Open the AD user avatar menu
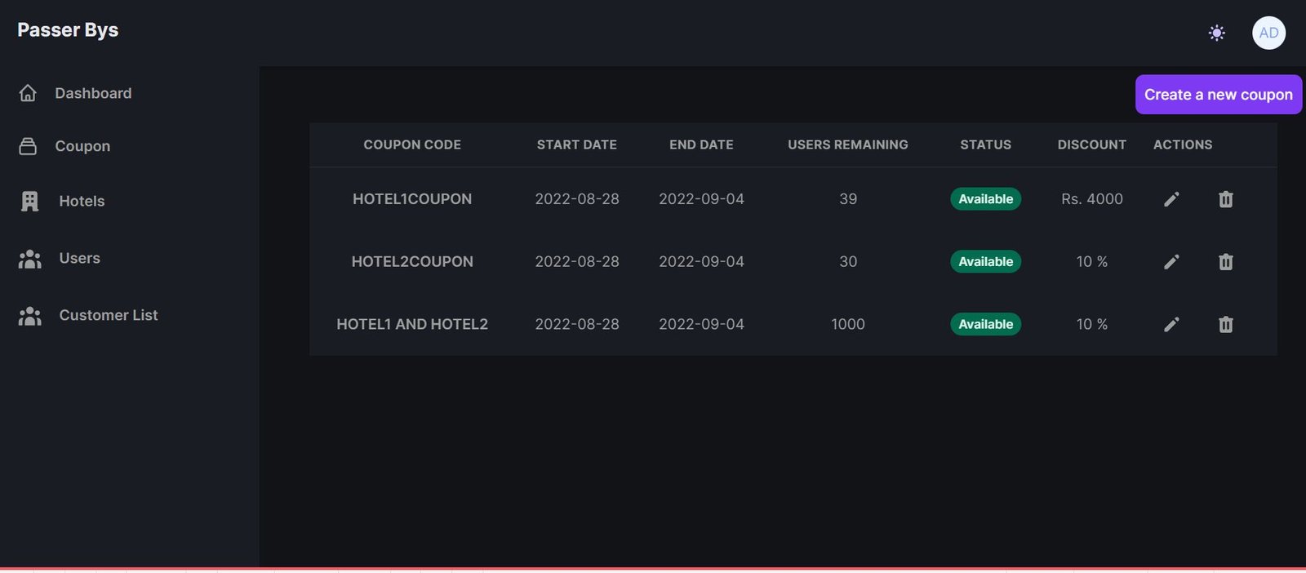The image size is (1306, 573). [x=1268, y=33]
